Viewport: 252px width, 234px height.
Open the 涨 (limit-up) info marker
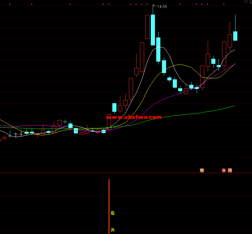pyautogui.click(x=224, y=170)
